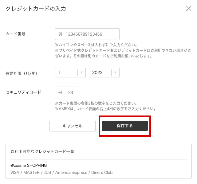
Task: Click the セキュリティコード field label
Action: tap(23, 92)
